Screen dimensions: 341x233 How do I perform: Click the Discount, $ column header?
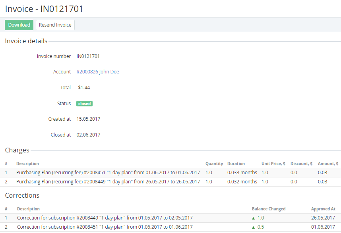[x=301, y=164]
